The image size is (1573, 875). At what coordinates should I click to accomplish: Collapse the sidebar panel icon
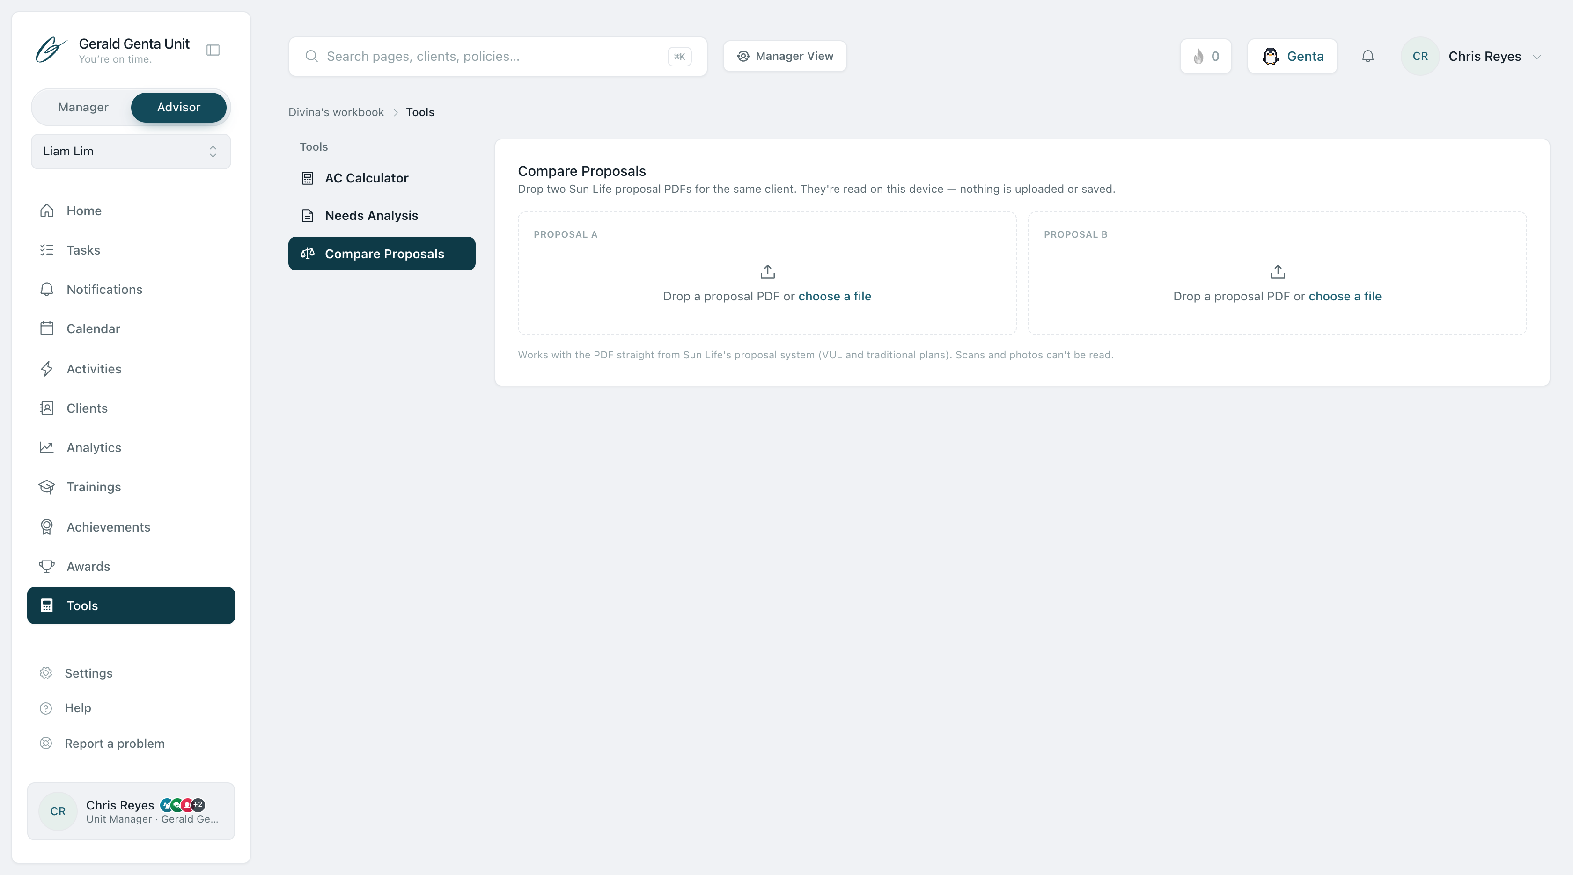pos(213,50)
